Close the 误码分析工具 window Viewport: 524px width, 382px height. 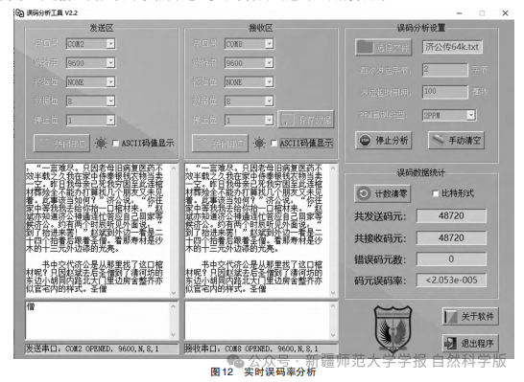tap(505, 13)
